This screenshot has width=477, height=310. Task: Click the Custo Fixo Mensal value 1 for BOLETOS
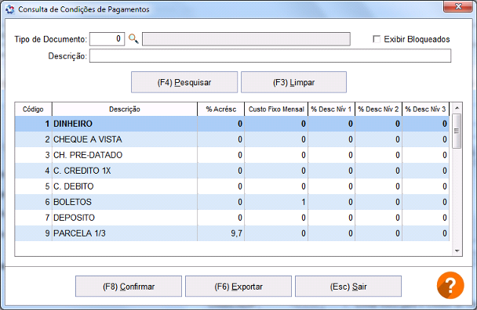pyautogui.click(x=304, y=202)
